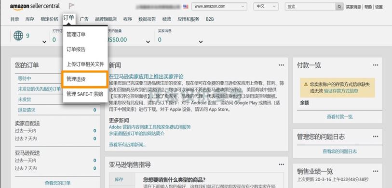Click the 查看您的问题日志 link

[x=339, y=151]
